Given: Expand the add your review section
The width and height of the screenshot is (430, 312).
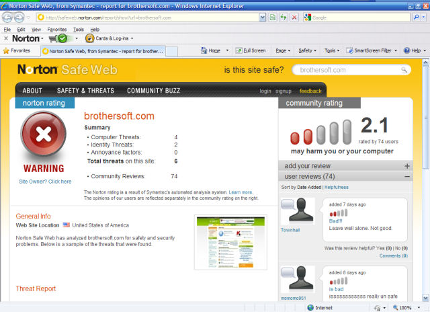Looking at the screenshot, I should 406,165.
